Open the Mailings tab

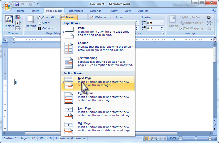[96, 11]
